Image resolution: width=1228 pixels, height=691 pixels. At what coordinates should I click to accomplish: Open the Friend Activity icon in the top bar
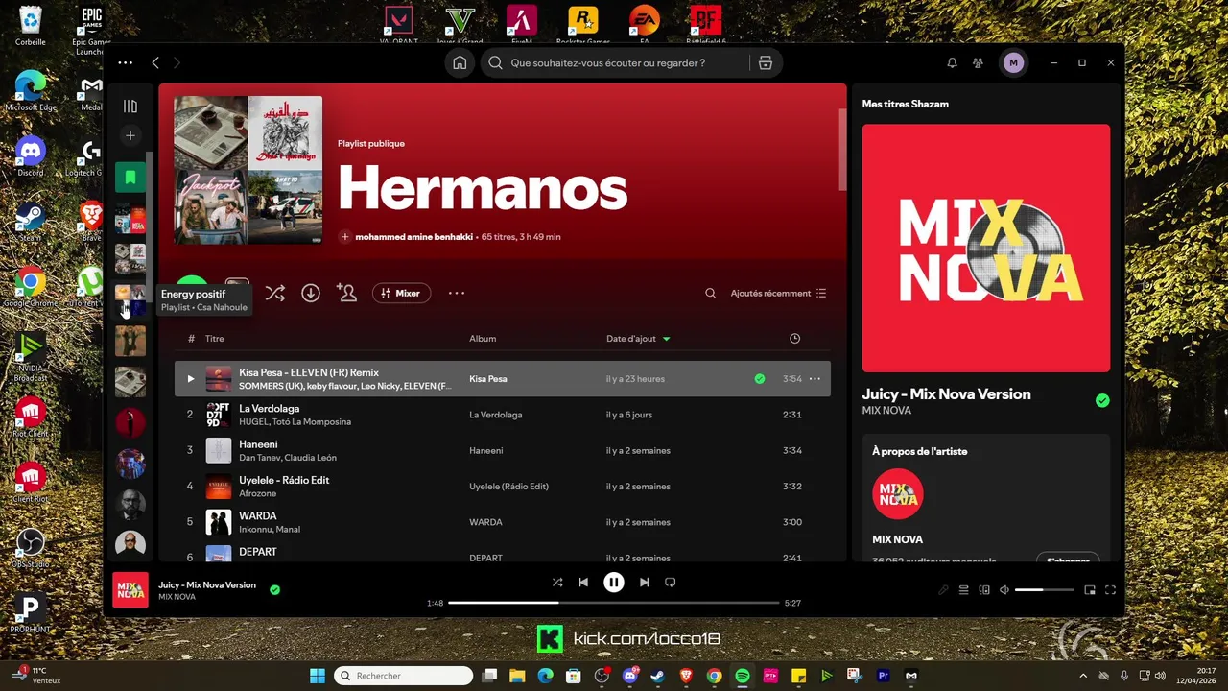(978, 62)
